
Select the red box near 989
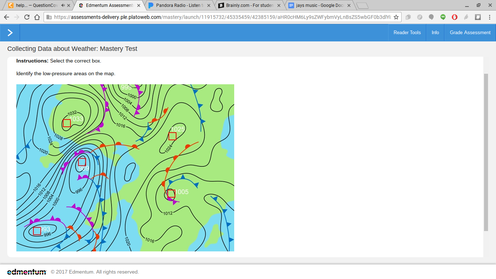tap(82, 162)
